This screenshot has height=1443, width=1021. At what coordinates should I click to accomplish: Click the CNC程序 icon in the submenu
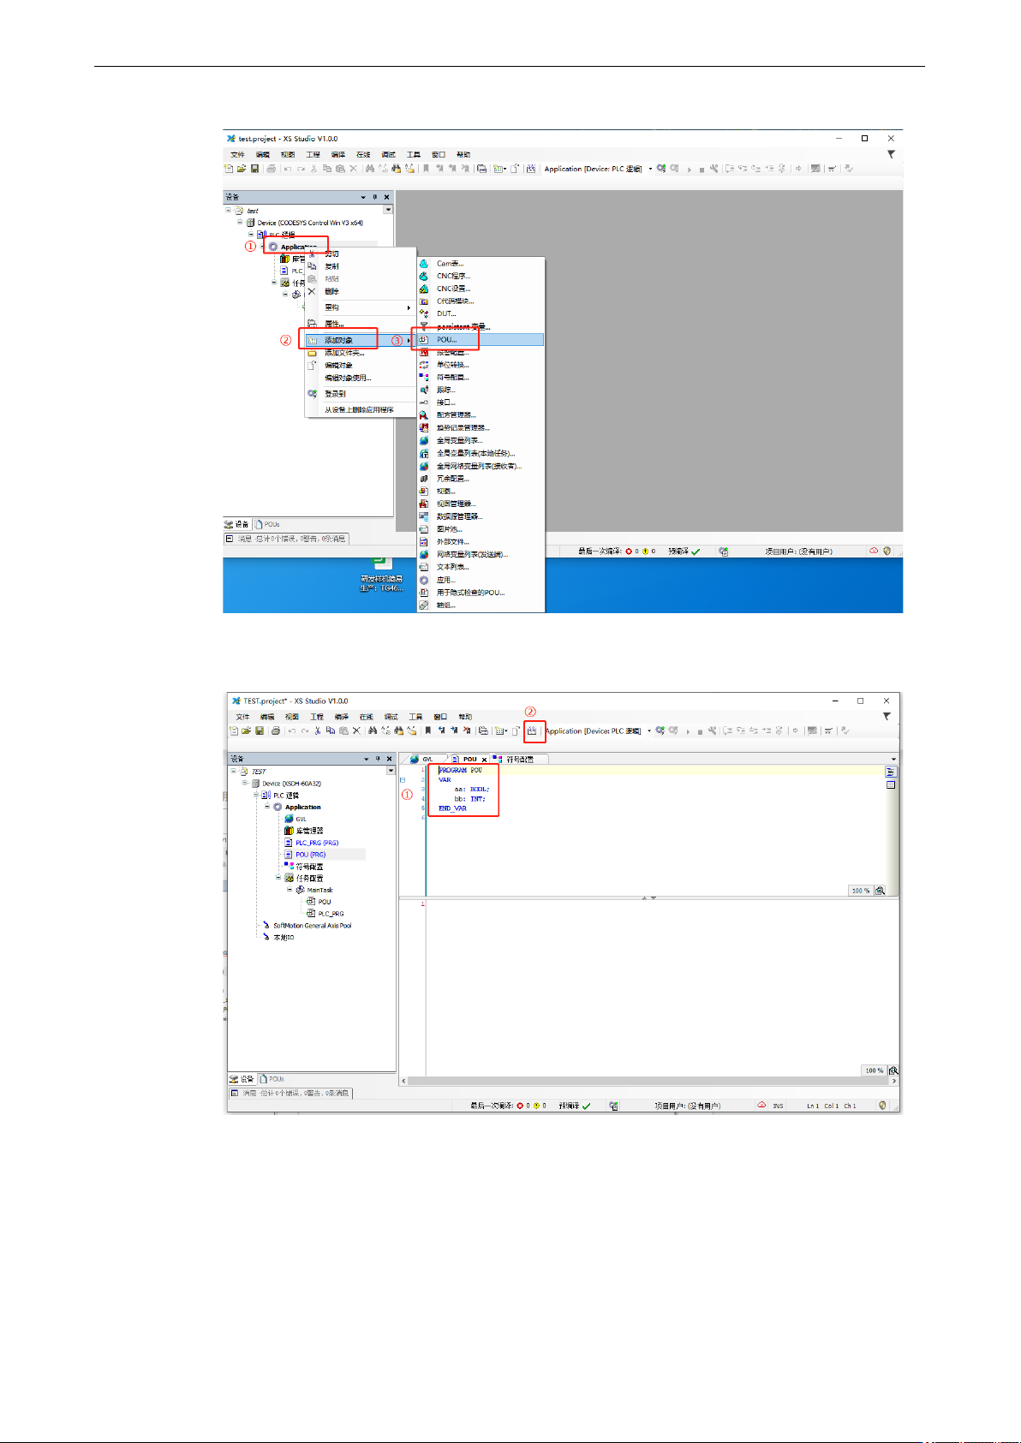tap(424, 276)
